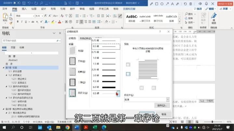Image resolution: width=234 pixels, height=131 pixels.
Task: Select the Abstract heading in navigation
Action: 13,60
